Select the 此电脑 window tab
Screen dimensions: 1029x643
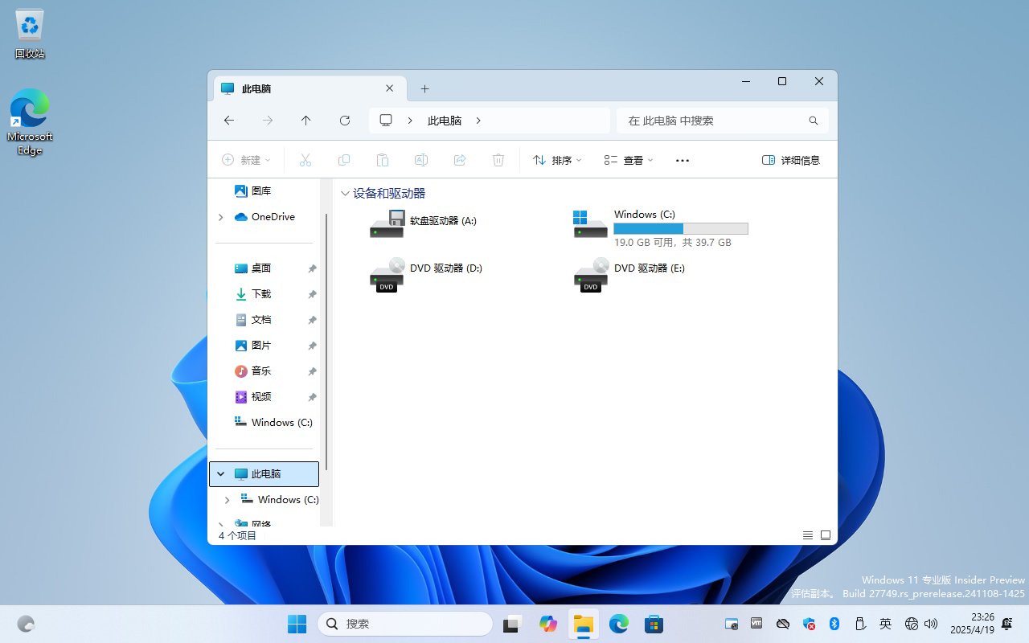click(x=310, y=89)
